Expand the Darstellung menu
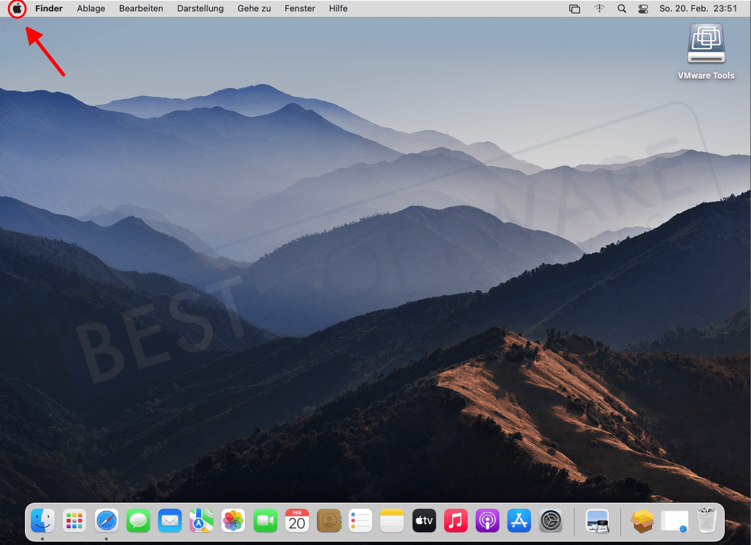Screen dimensions: 751x545 pos(200,9)
